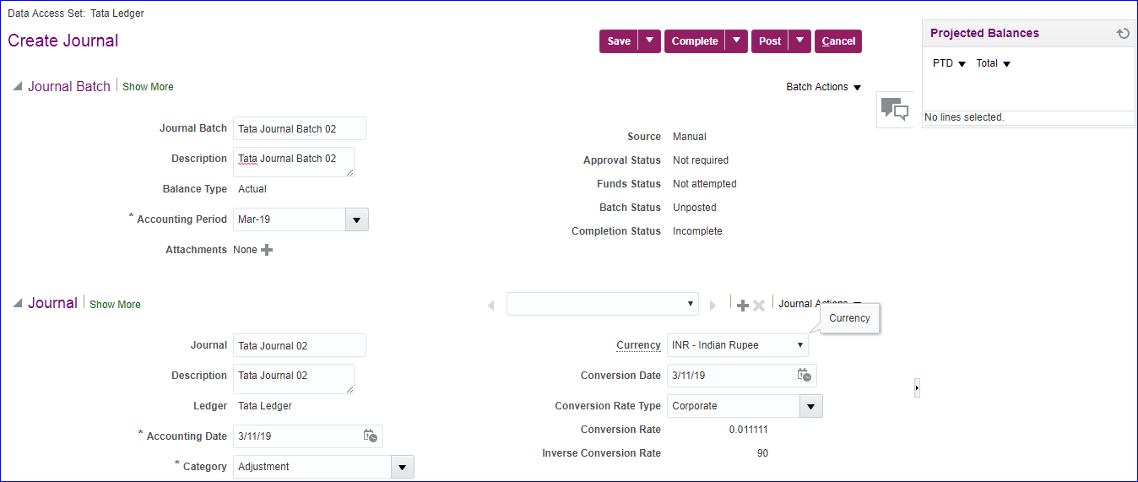Collapse the Journal section triangle

point(17,304)
